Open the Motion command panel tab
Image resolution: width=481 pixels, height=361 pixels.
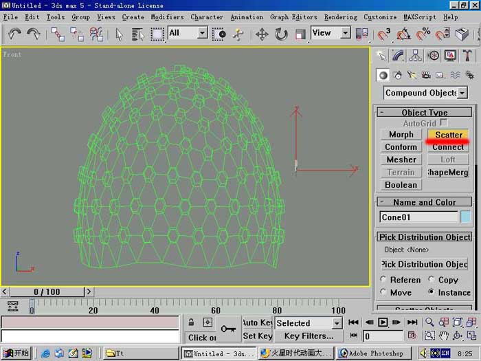pyautogui.click(x=433, y=56)
